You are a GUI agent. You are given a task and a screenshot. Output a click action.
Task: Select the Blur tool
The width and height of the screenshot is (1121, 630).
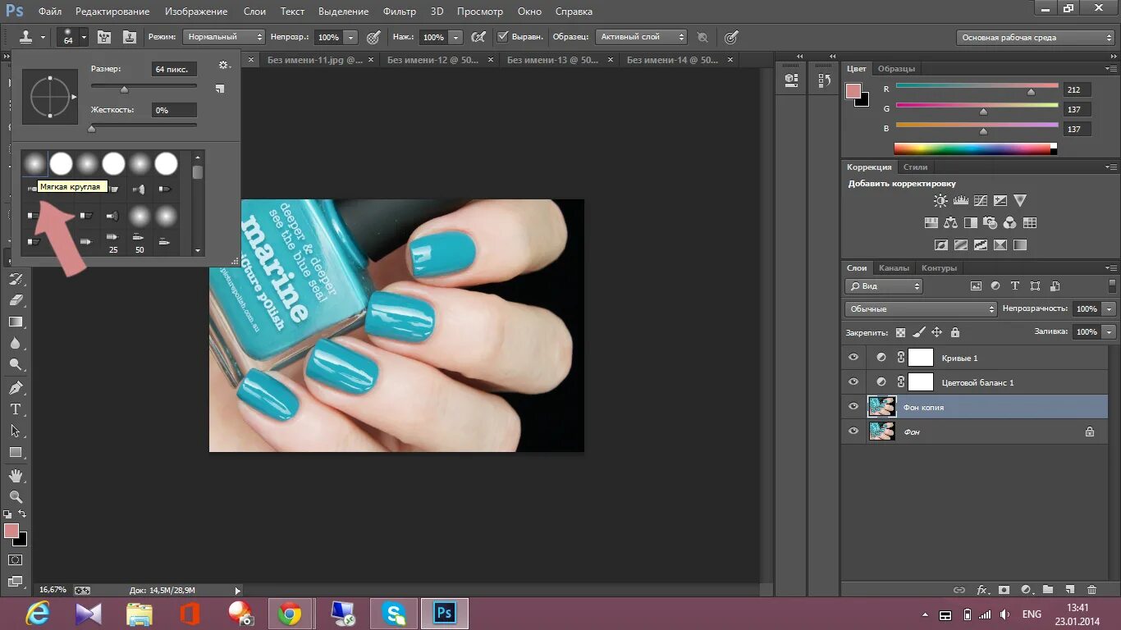pos(15,343)
